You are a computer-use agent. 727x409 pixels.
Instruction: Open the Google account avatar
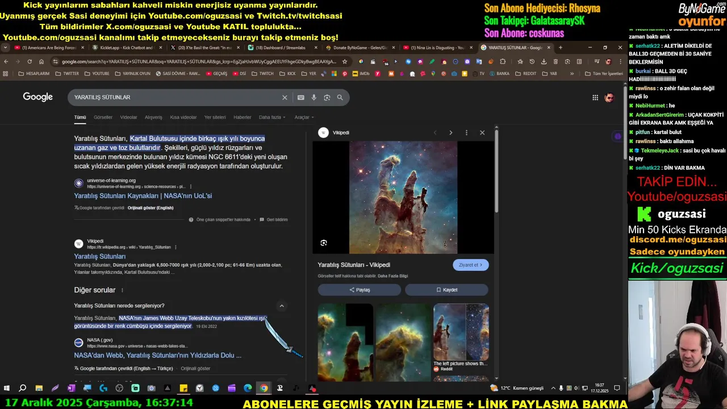(x=609, y=98)
